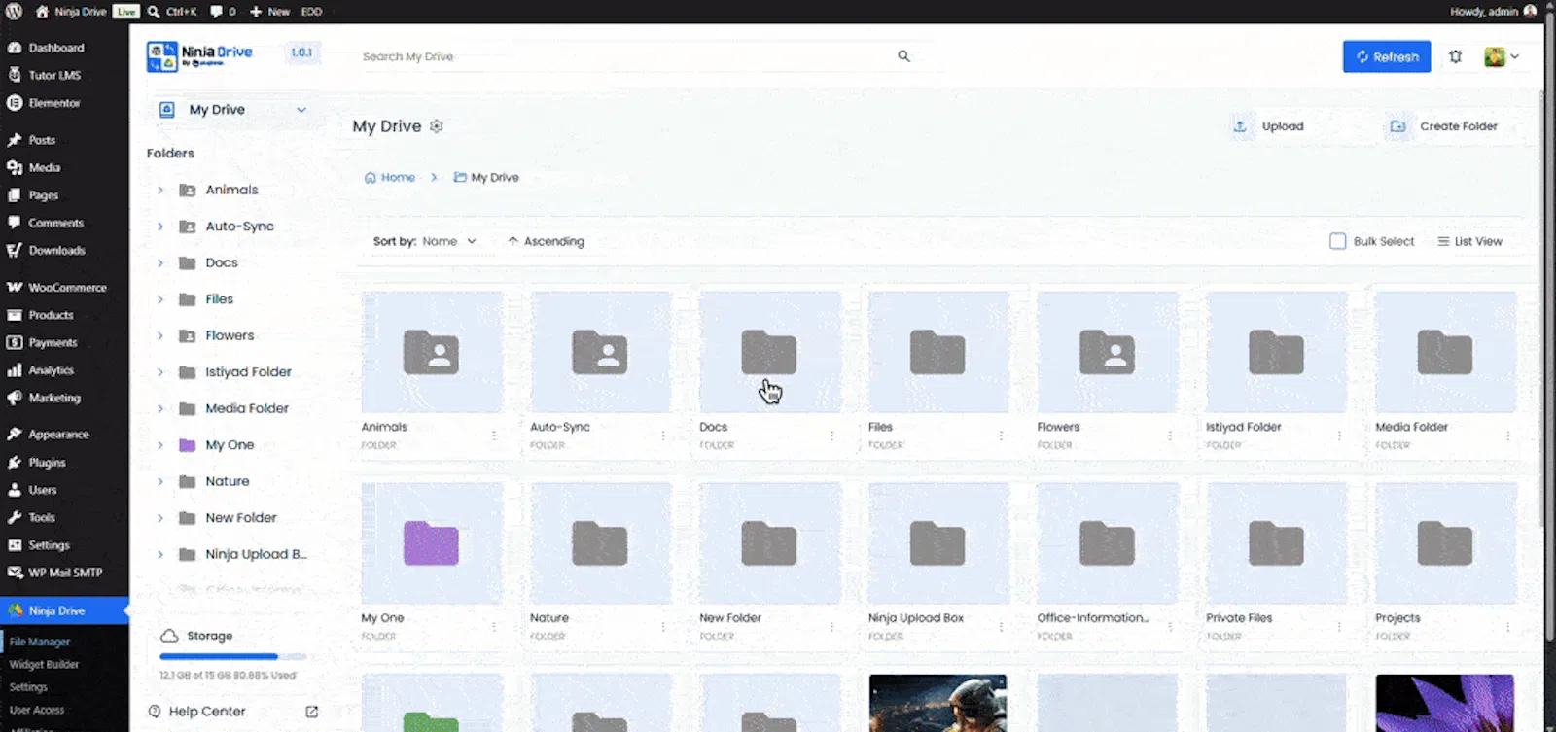Screen dimensions: 1556x732
Task: Select Files in the folder tree
Action: click(x=220, y=299)
